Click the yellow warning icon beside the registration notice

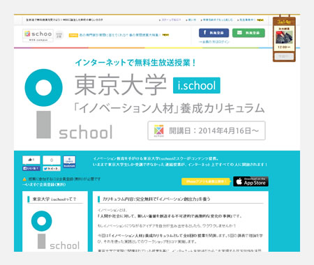pos(24,179)
